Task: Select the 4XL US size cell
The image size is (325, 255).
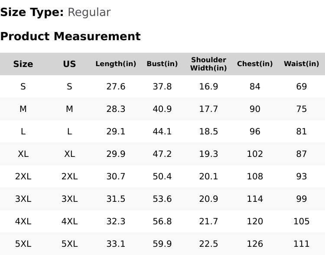Action: pyautogui.click(x=69, y=221)
